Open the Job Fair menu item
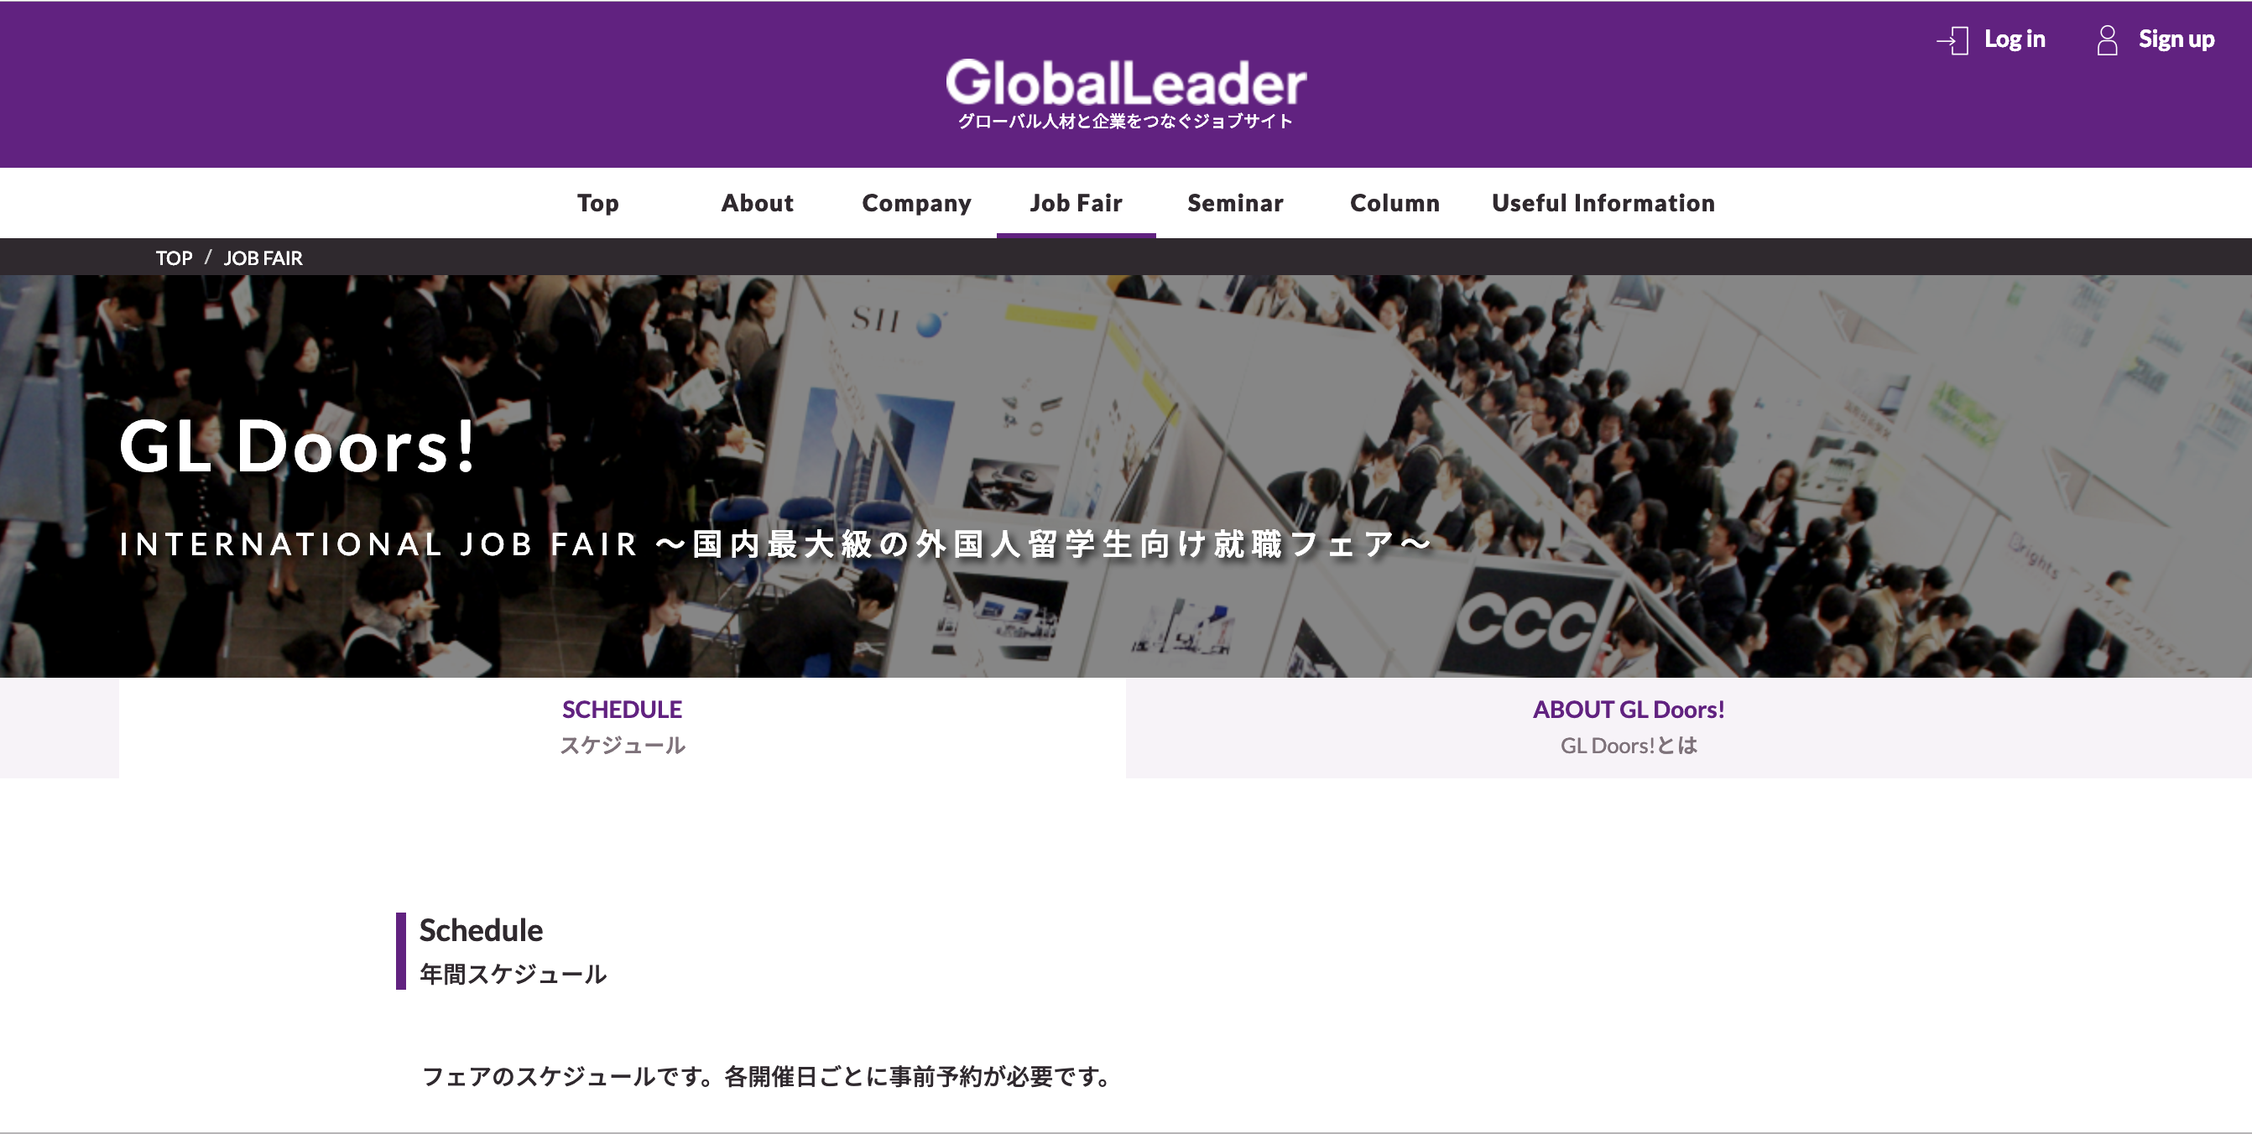 pos(1076,203)
